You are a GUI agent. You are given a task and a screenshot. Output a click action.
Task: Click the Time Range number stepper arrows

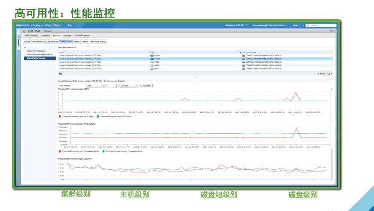coord(116,86)
